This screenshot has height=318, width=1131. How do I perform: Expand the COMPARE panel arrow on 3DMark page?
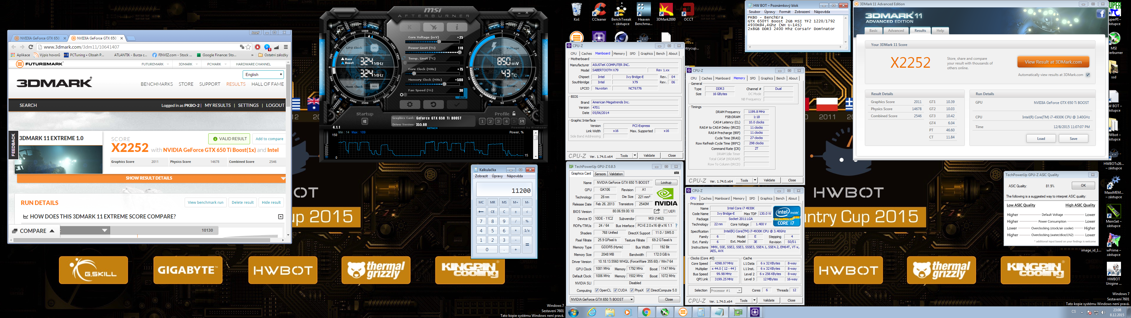[52, 231]
